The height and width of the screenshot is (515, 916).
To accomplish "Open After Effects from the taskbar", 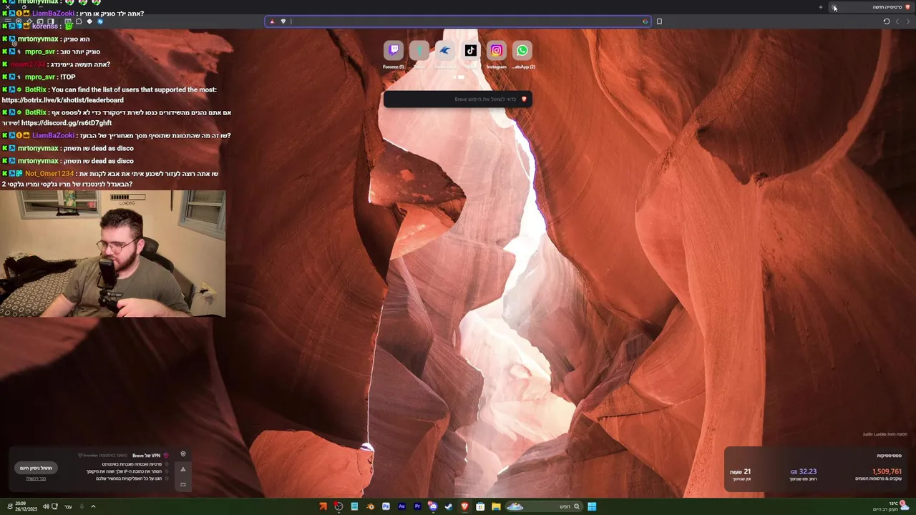I will 401,506.
